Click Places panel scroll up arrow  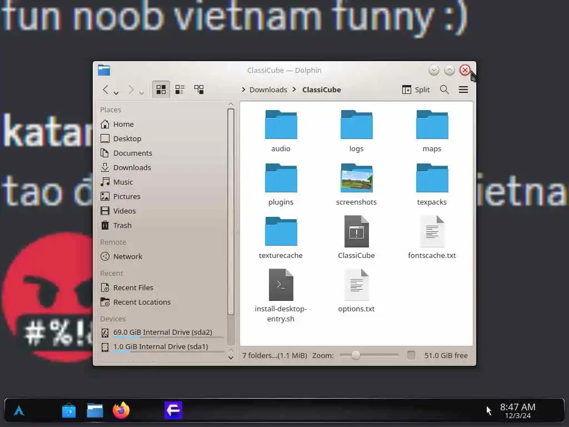231,105
